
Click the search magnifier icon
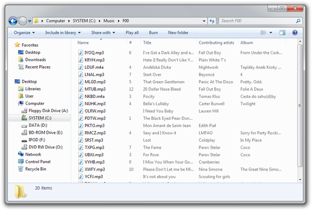[x=298, y=21]
